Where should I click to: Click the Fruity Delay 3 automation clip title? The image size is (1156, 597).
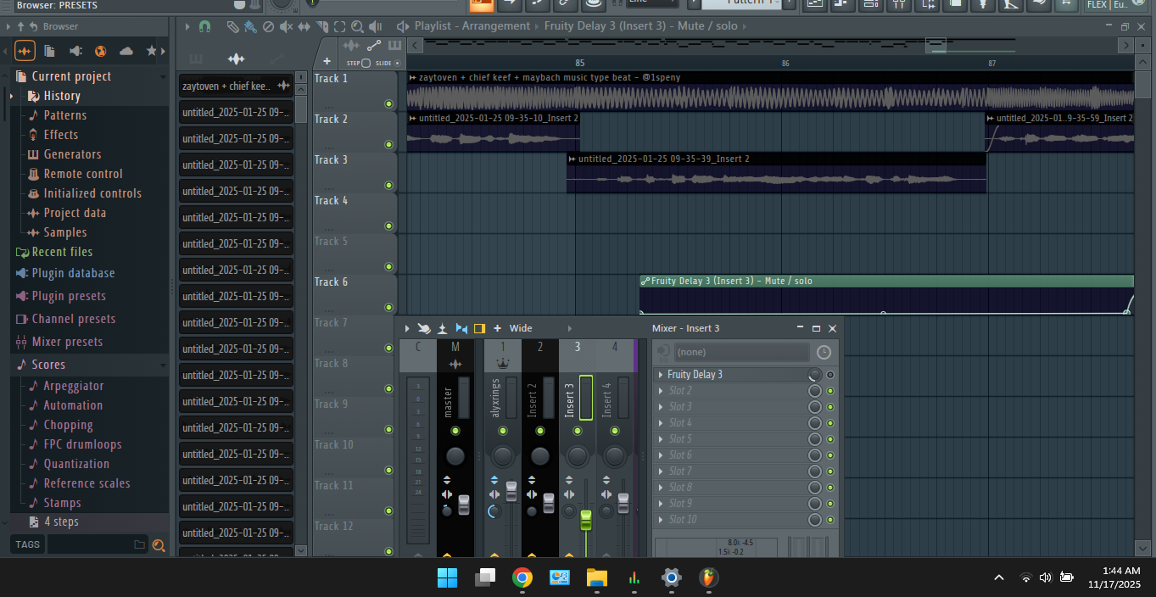(731, 281)
